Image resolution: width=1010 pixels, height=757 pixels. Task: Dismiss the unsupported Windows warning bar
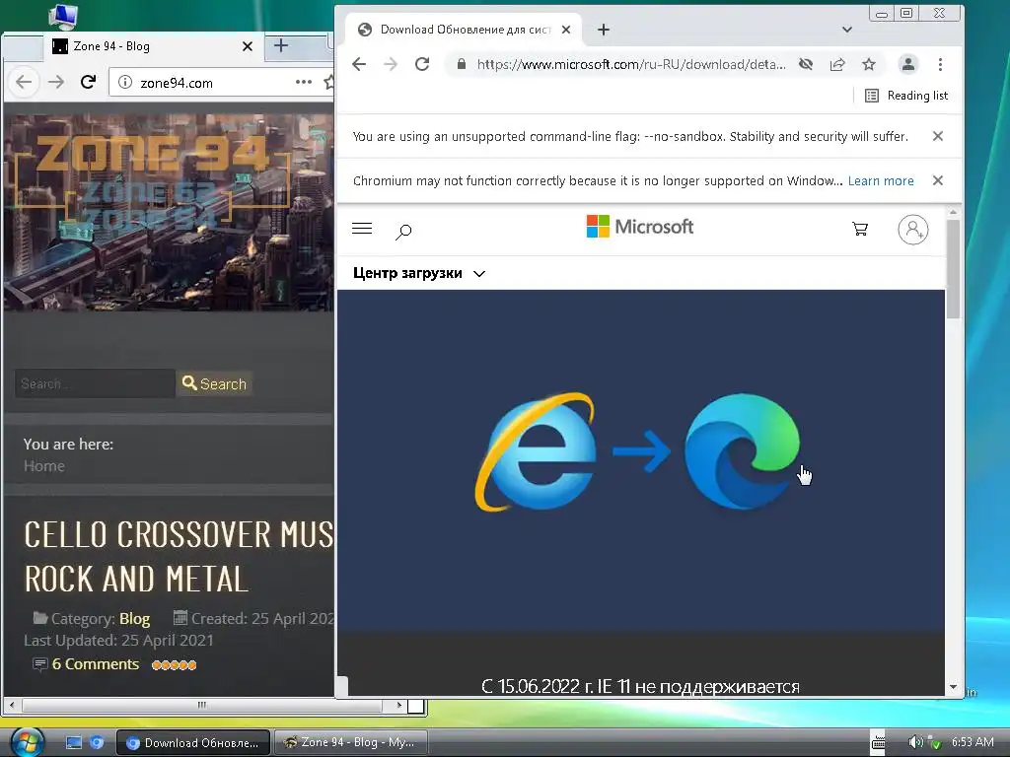(938, 180)
